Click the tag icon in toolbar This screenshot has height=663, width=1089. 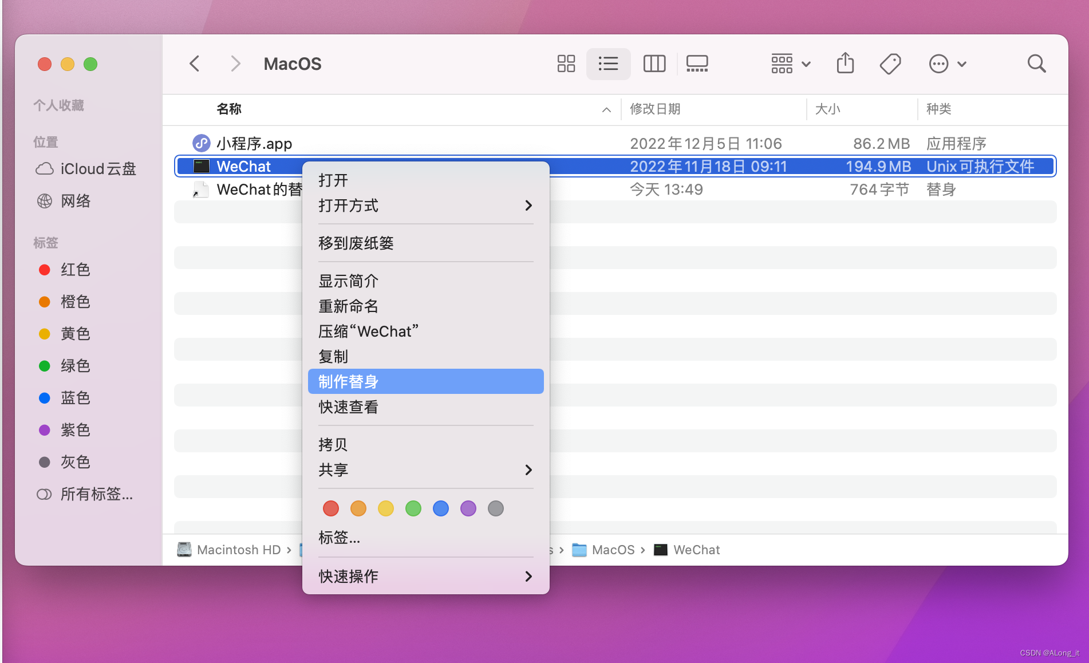pos(890,64)
